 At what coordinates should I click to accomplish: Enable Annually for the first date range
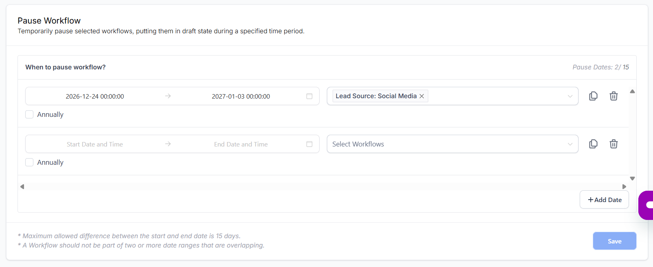[29, 114]
